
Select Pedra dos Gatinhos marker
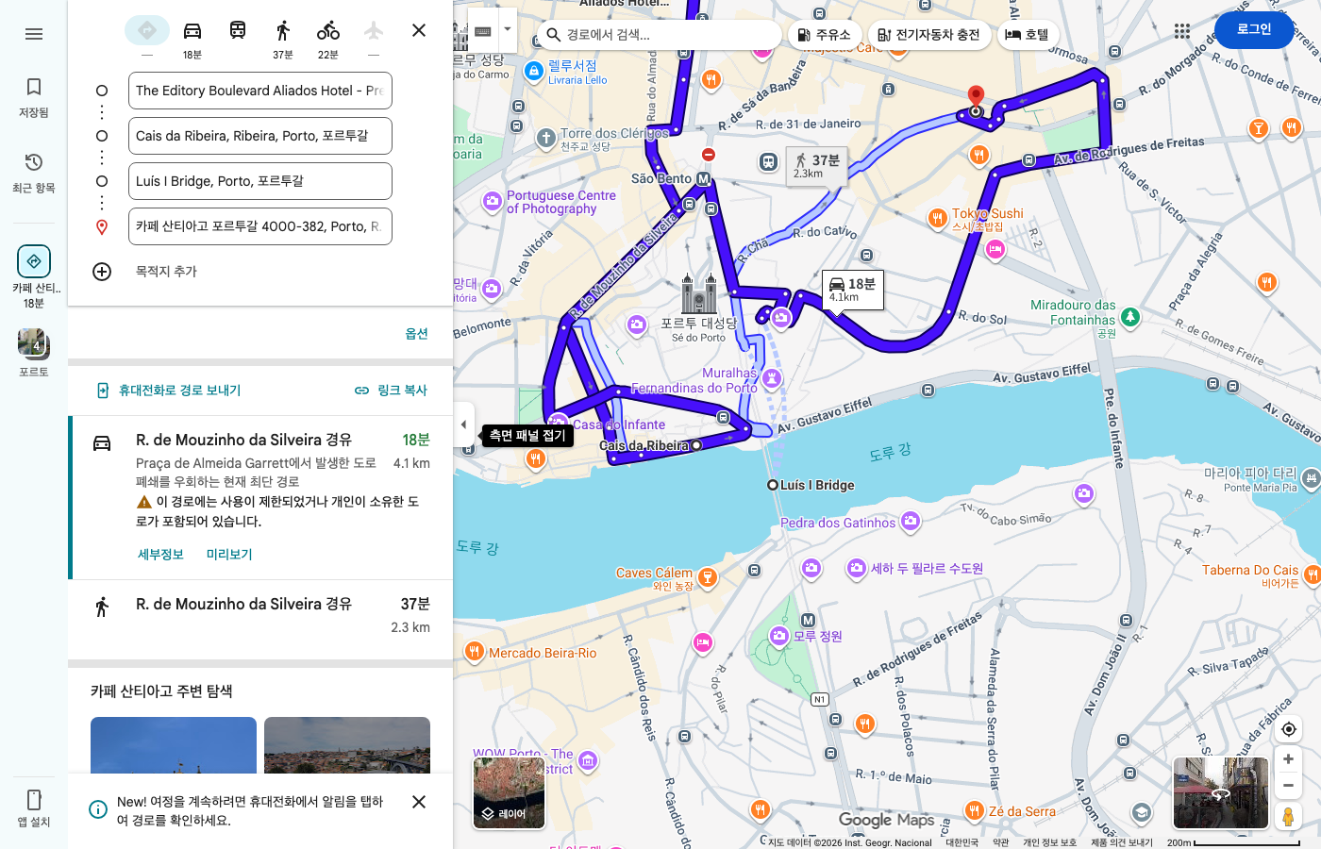(x=910, y=521)
